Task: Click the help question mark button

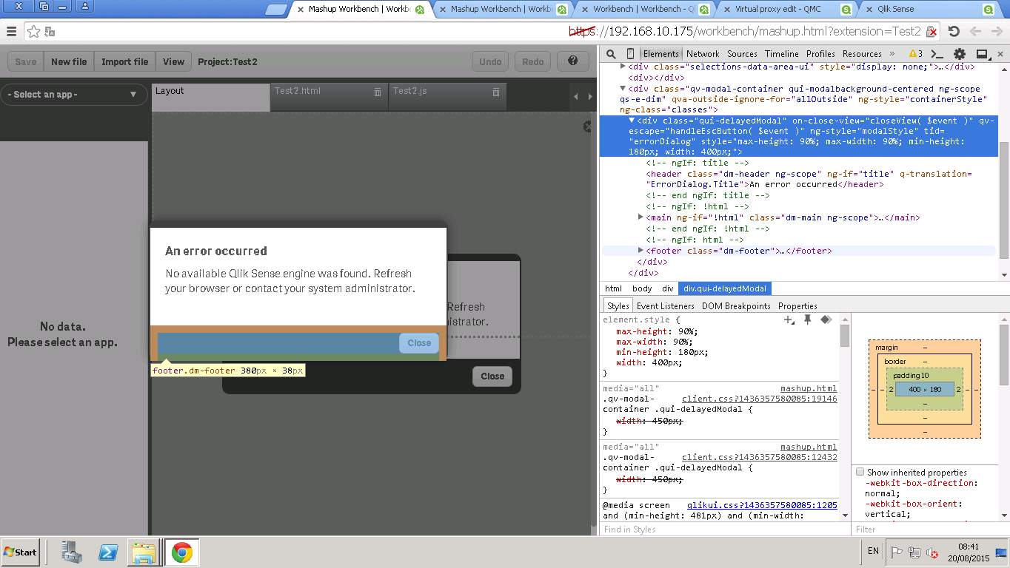Action: tap(572, 61)
